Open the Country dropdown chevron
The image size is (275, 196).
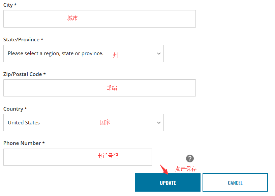click(159, 123)
